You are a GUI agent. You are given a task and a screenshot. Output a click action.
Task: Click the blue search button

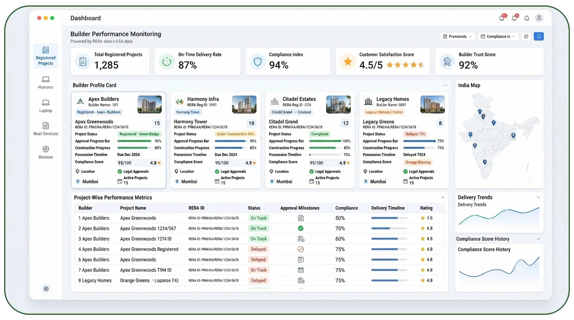(539, 36)
